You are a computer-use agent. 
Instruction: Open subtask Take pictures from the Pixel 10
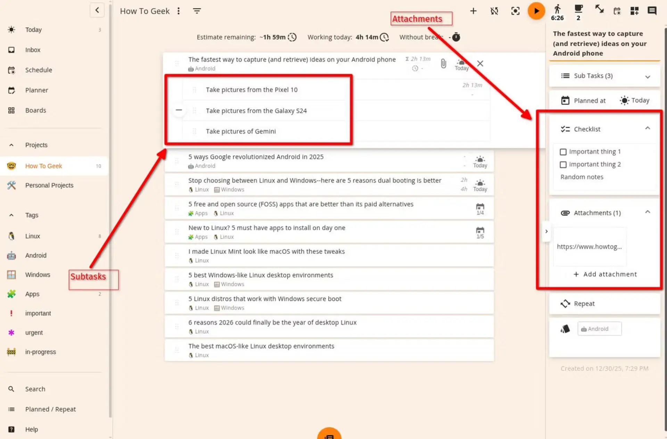tap(252, 90)
